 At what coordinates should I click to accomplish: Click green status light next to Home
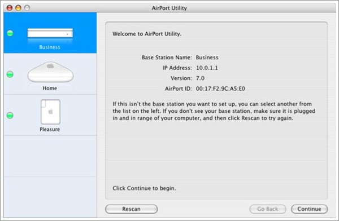click(x=10, y=74)
